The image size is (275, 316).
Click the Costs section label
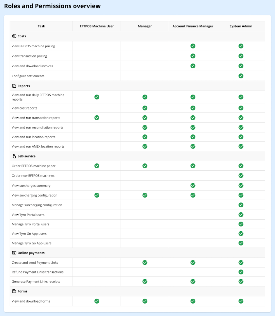(22, 36)
